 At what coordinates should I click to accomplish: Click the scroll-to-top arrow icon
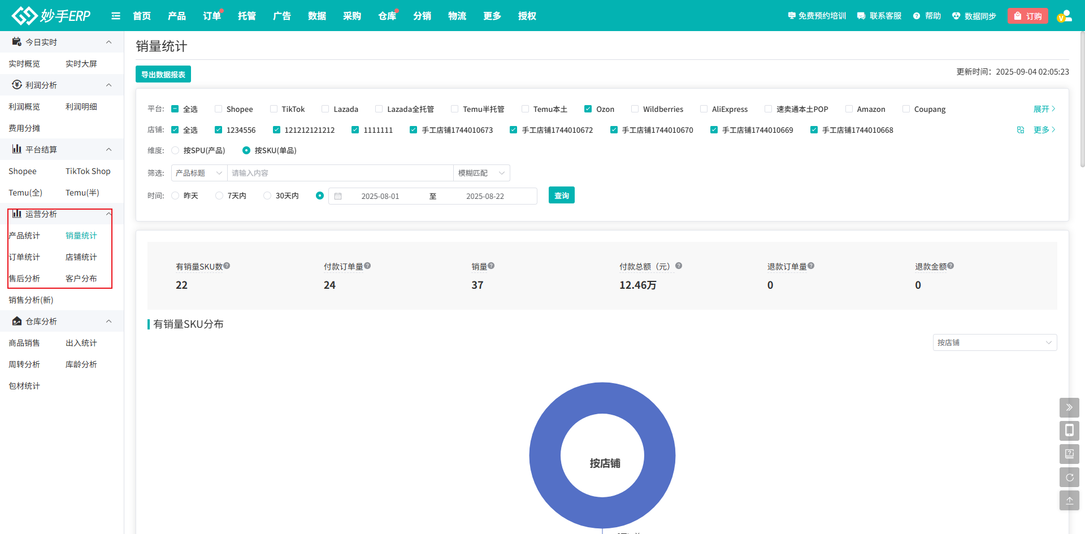[x=1069, y=501]
